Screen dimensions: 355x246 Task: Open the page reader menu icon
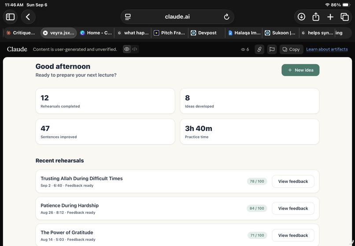(x=128, y=17)
